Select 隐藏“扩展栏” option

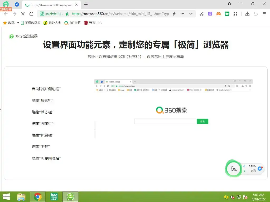[x=42, y=135]
